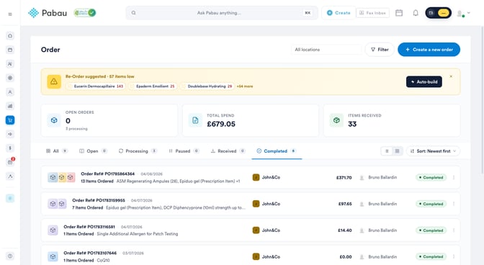This screenshot has width=484, height=265.
Task: Open the dollar finance sidebar icon
Action: [10, 148]
